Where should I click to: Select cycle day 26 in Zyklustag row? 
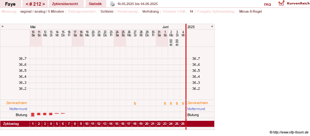click(x=183, y=124)
